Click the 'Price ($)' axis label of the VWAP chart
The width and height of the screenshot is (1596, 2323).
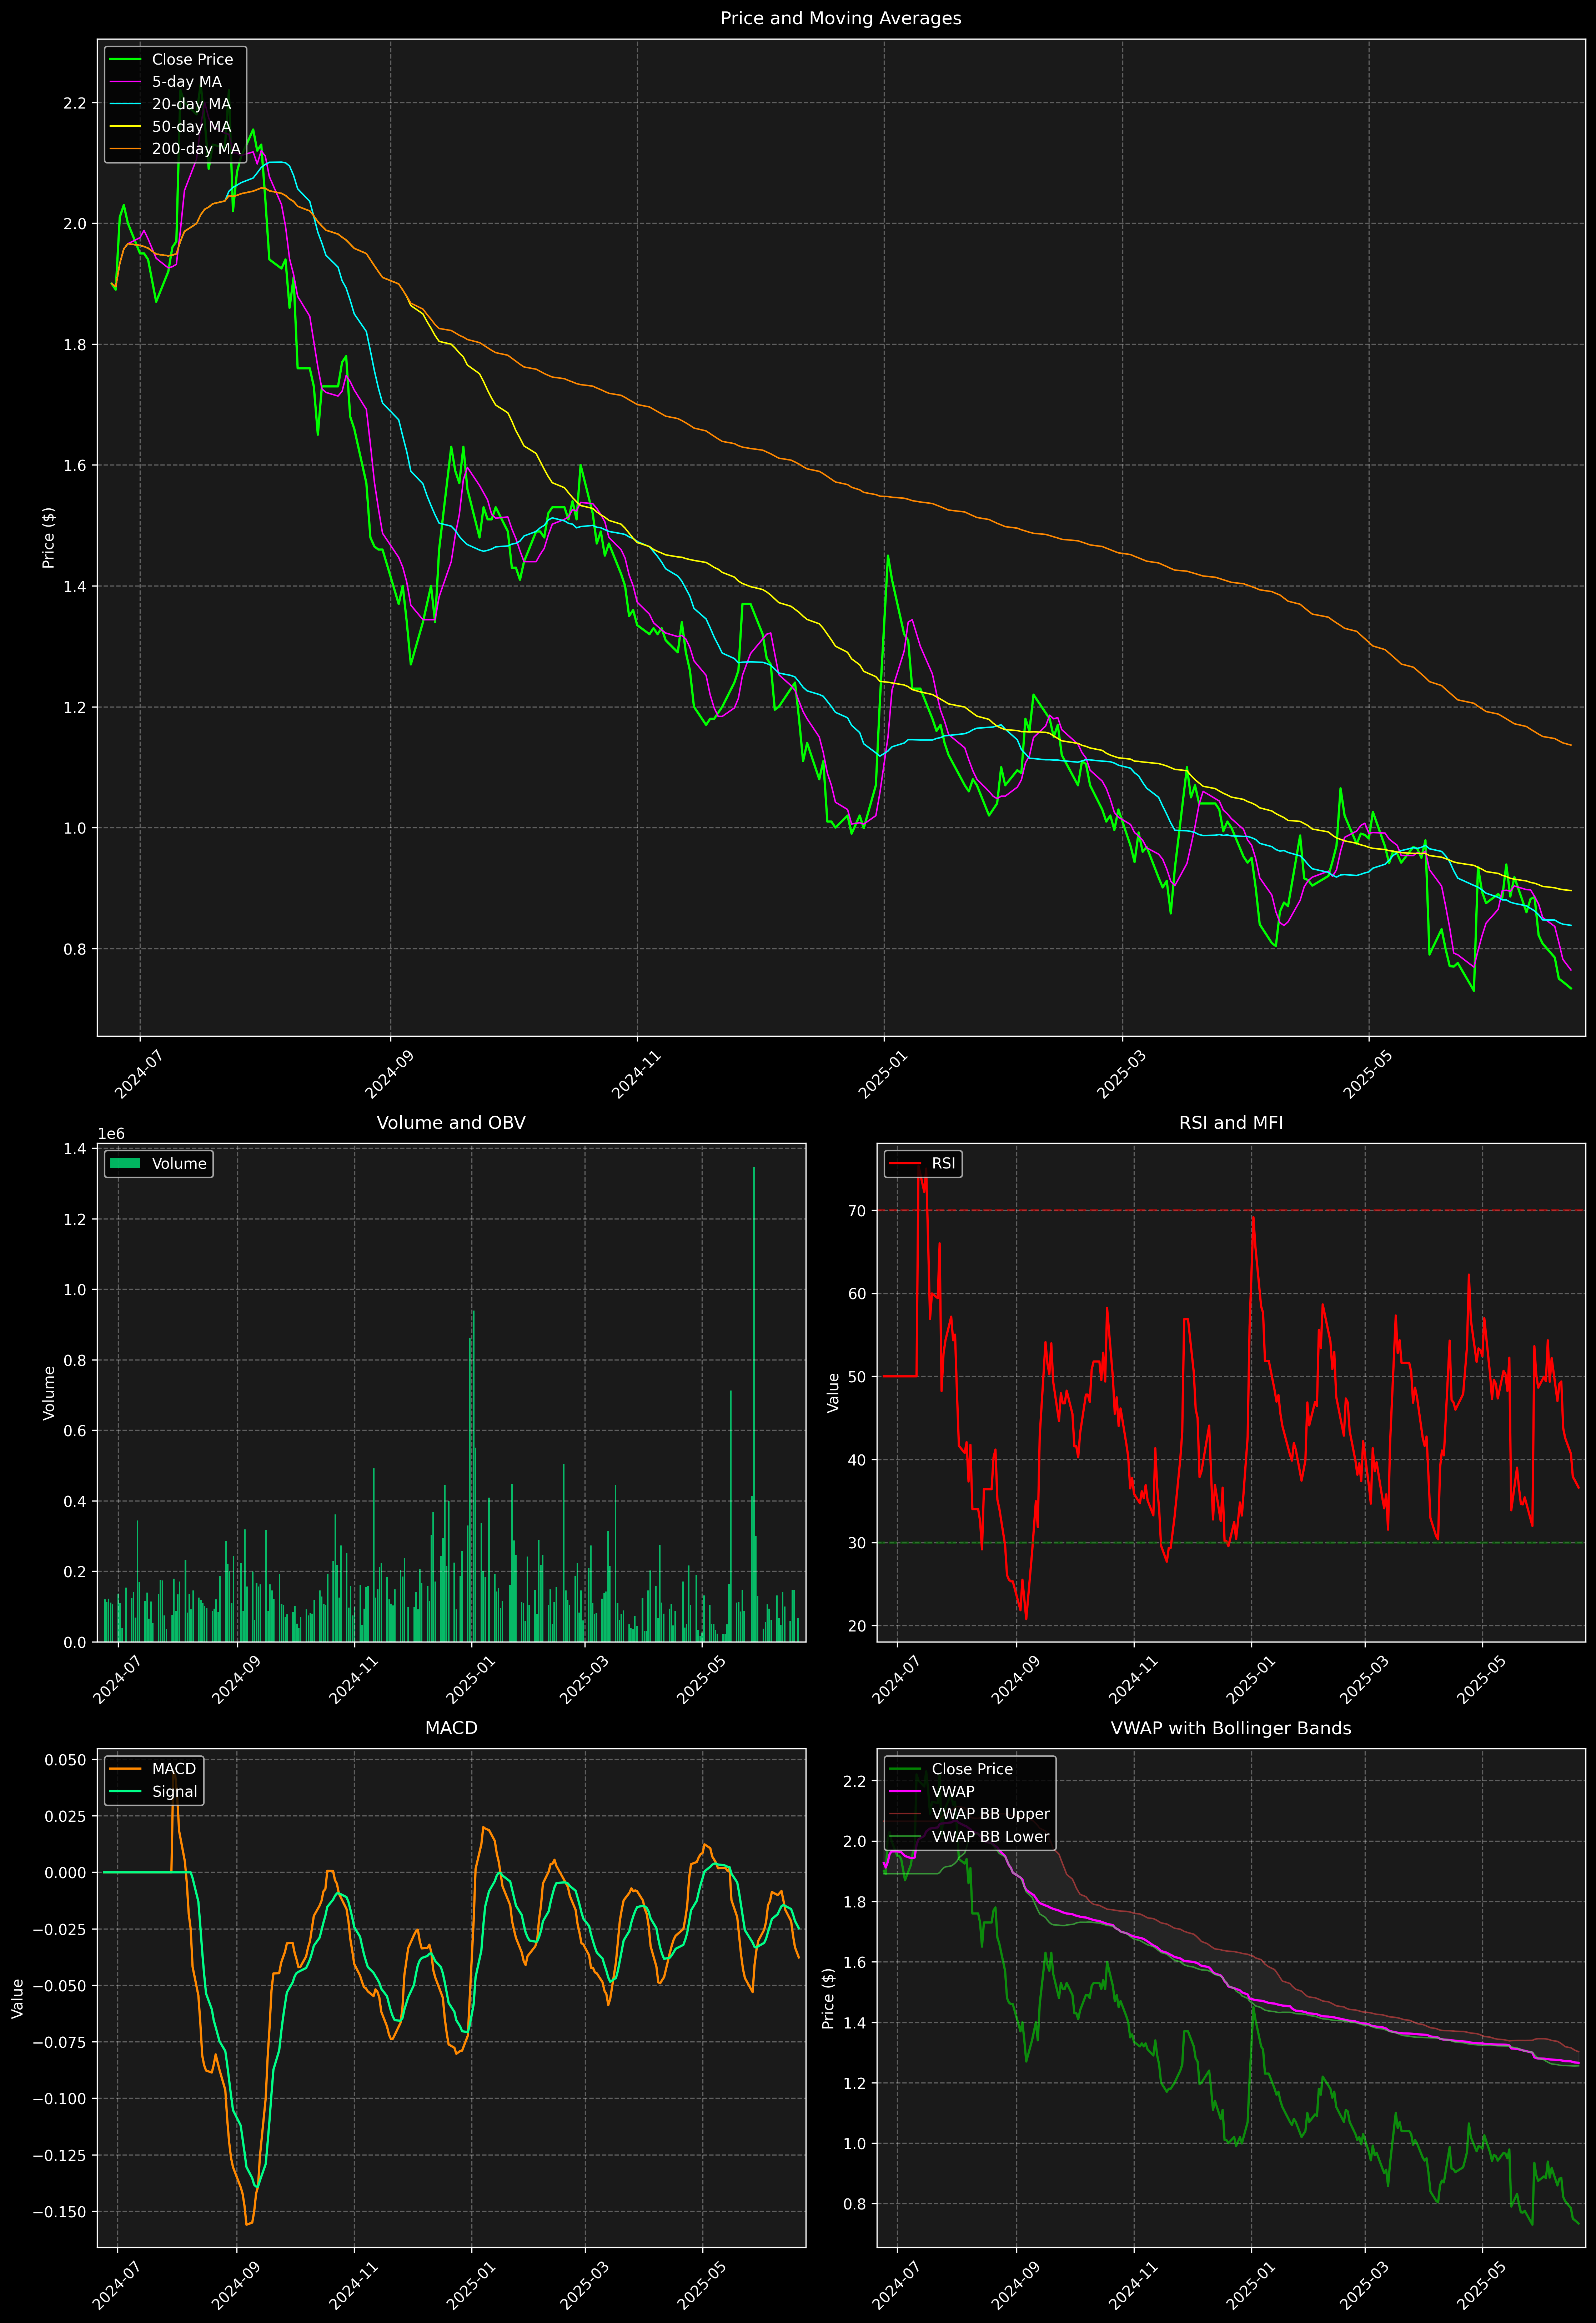click(x=828, y=1998)
